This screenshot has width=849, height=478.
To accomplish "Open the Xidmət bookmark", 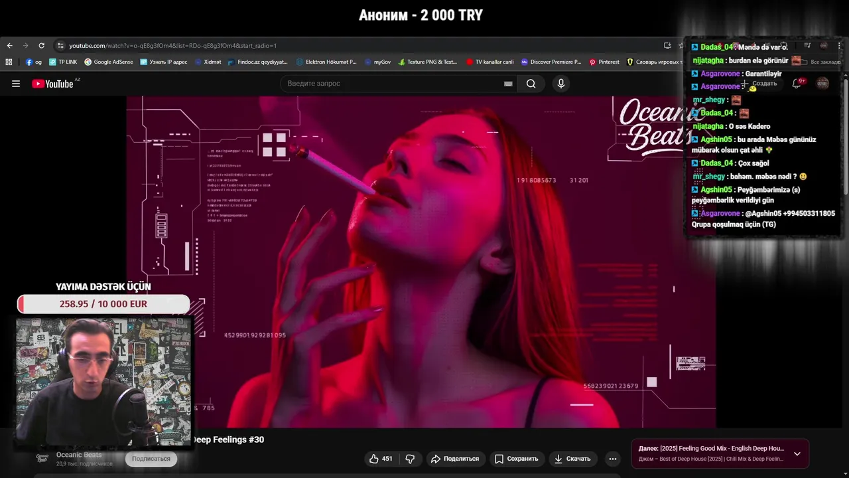I will click(208, 62).
